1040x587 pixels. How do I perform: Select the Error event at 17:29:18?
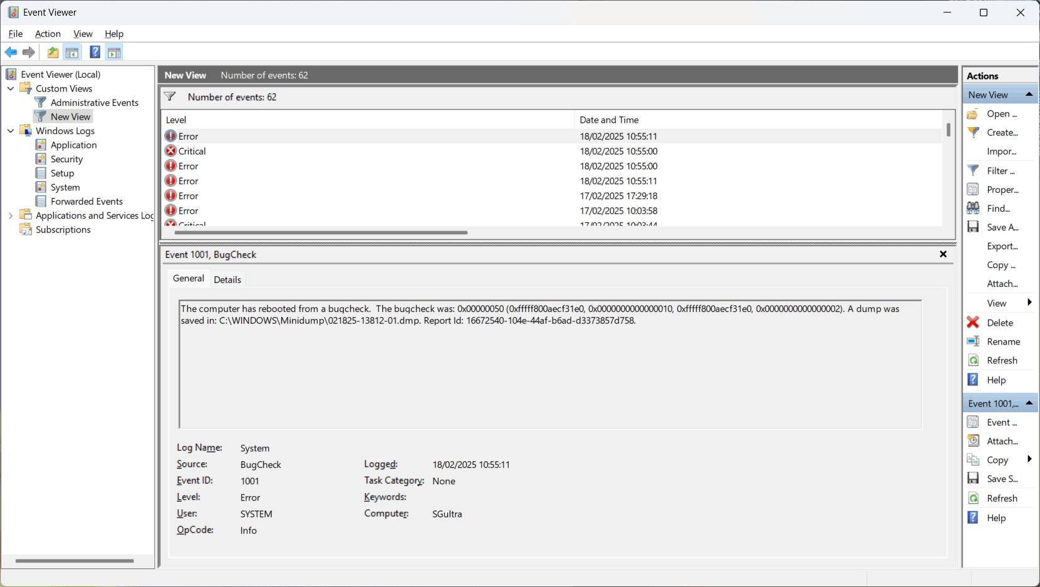click(552, 196)
